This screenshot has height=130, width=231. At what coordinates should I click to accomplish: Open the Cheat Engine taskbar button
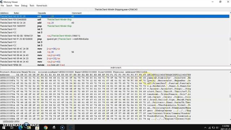[x=71, y=127]
